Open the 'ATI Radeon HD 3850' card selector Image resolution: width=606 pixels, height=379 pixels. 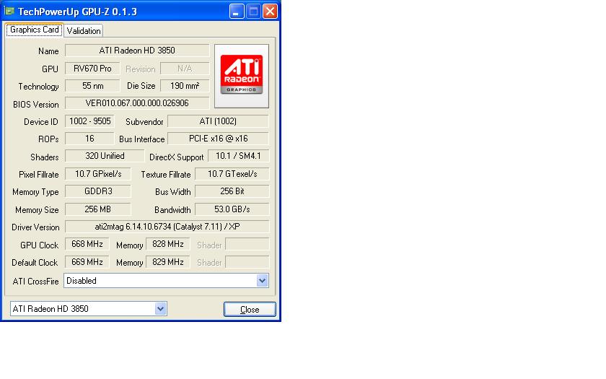89,309
